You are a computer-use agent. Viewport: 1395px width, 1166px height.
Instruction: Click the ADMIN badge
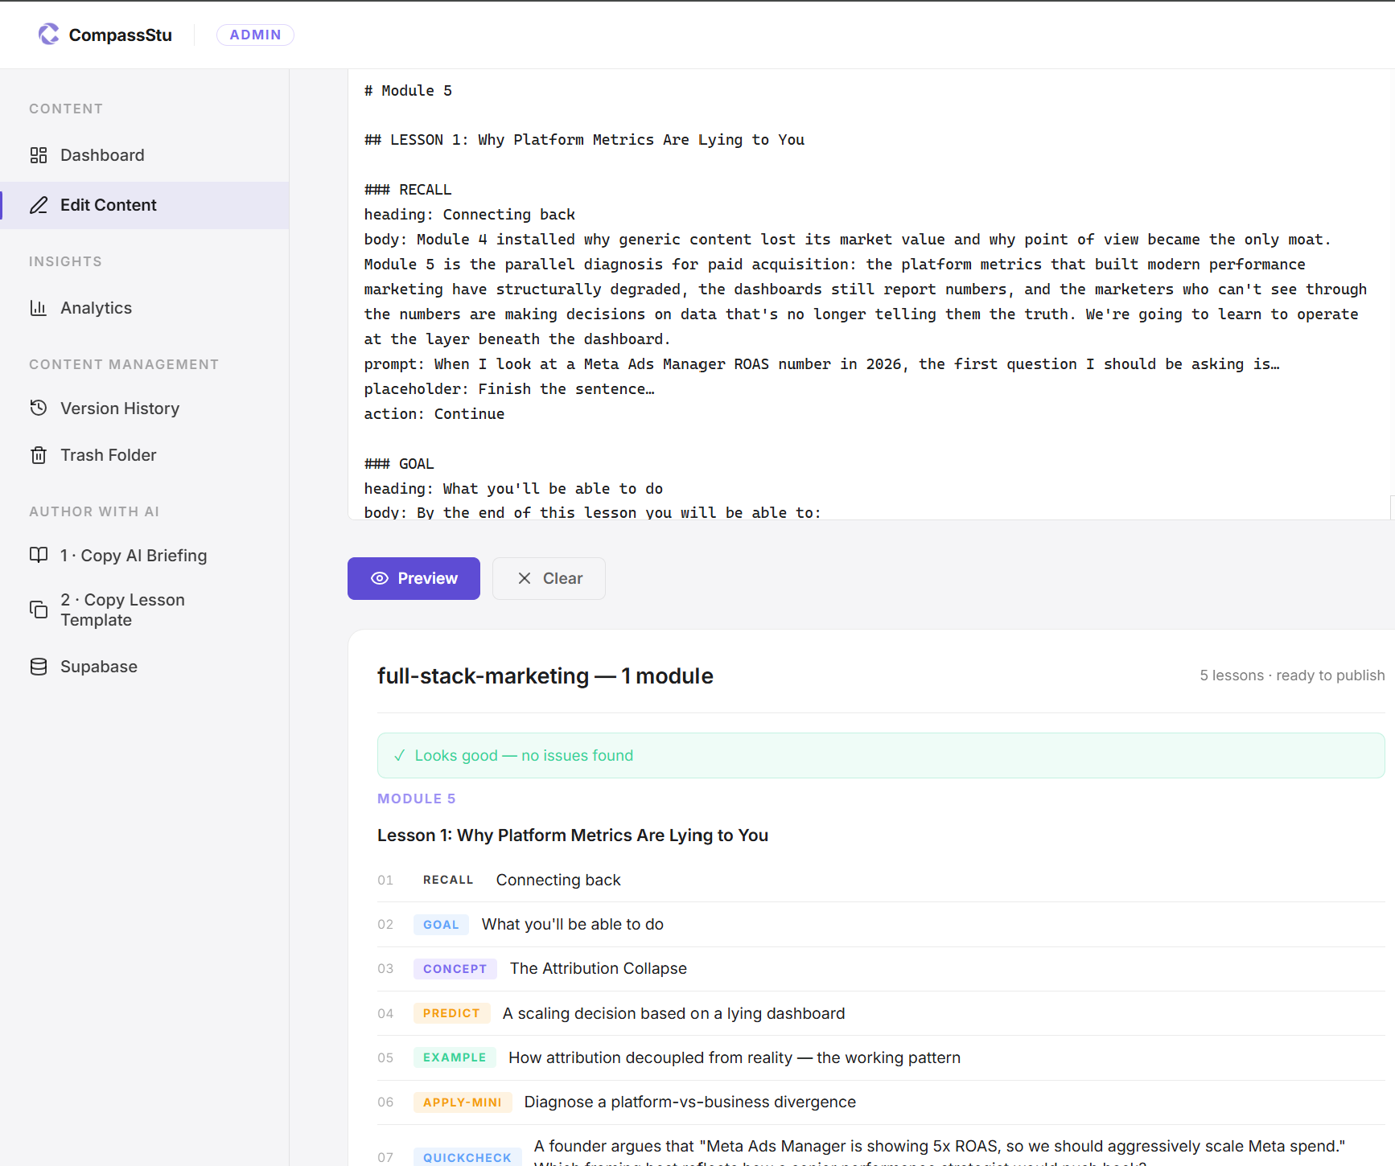coord(255,35)
